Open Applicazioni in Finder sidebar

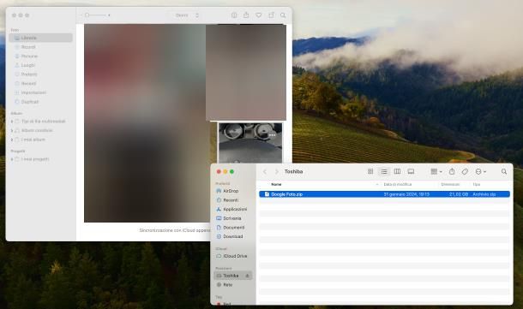coord(235,209)
